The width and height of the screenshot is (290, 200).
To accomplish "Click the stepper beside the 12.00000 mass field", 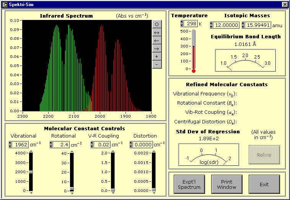I will [x=212, y=25].
